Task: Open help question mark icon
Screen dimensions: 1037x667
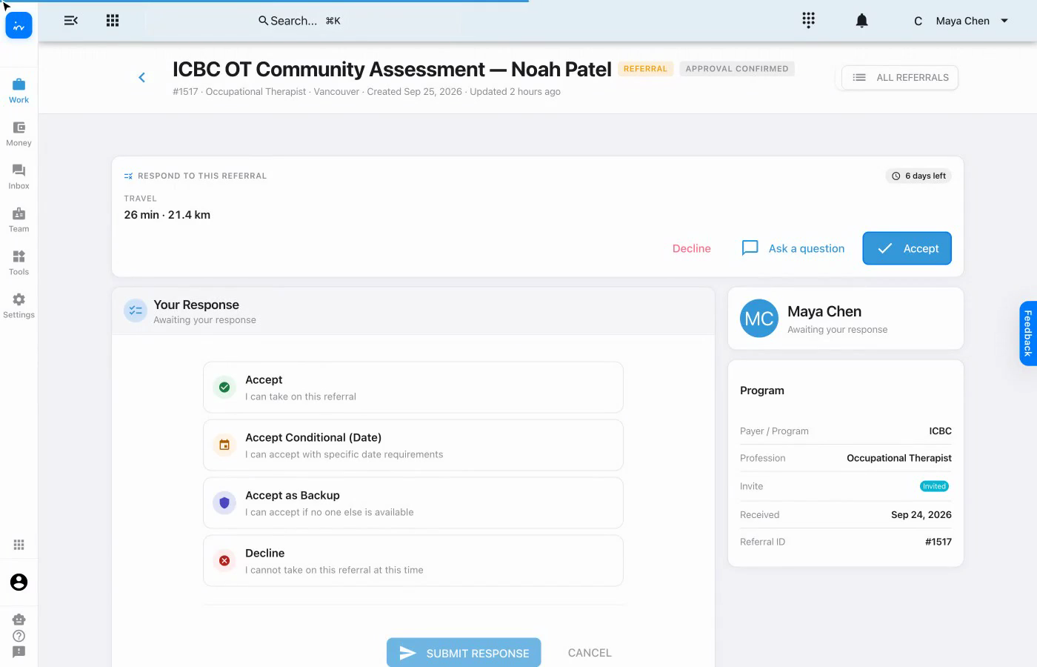Action: pos(19,636)
